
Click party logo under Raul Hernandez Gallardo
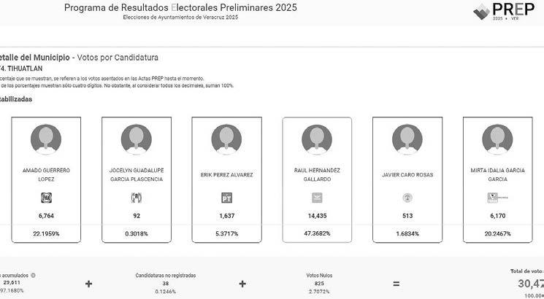click(317, 197)
